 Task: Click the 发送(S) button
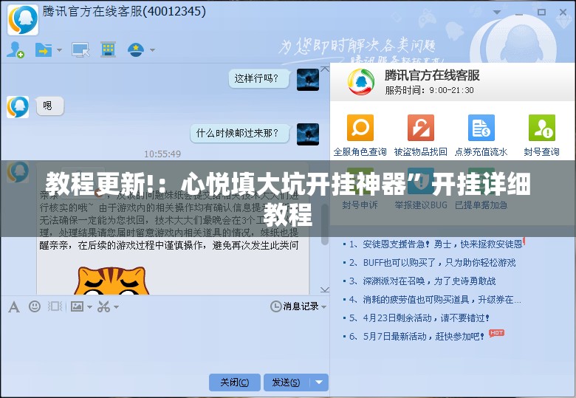click(x=287, y=382)
